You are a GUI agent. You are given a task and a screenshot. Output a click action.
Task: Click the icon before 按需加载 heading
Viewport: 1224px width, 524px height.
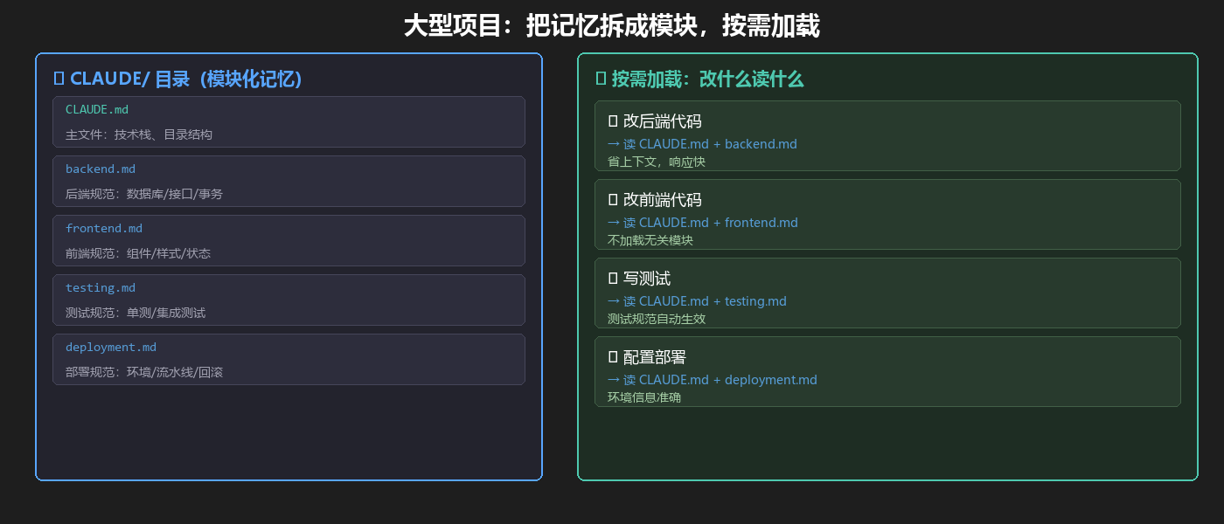pos(601,79)
